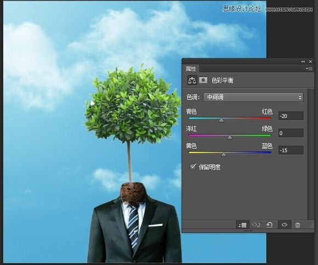Click the 洋红–绿色 slider handle
318x265 pixels.
click(x=230, y=138)
